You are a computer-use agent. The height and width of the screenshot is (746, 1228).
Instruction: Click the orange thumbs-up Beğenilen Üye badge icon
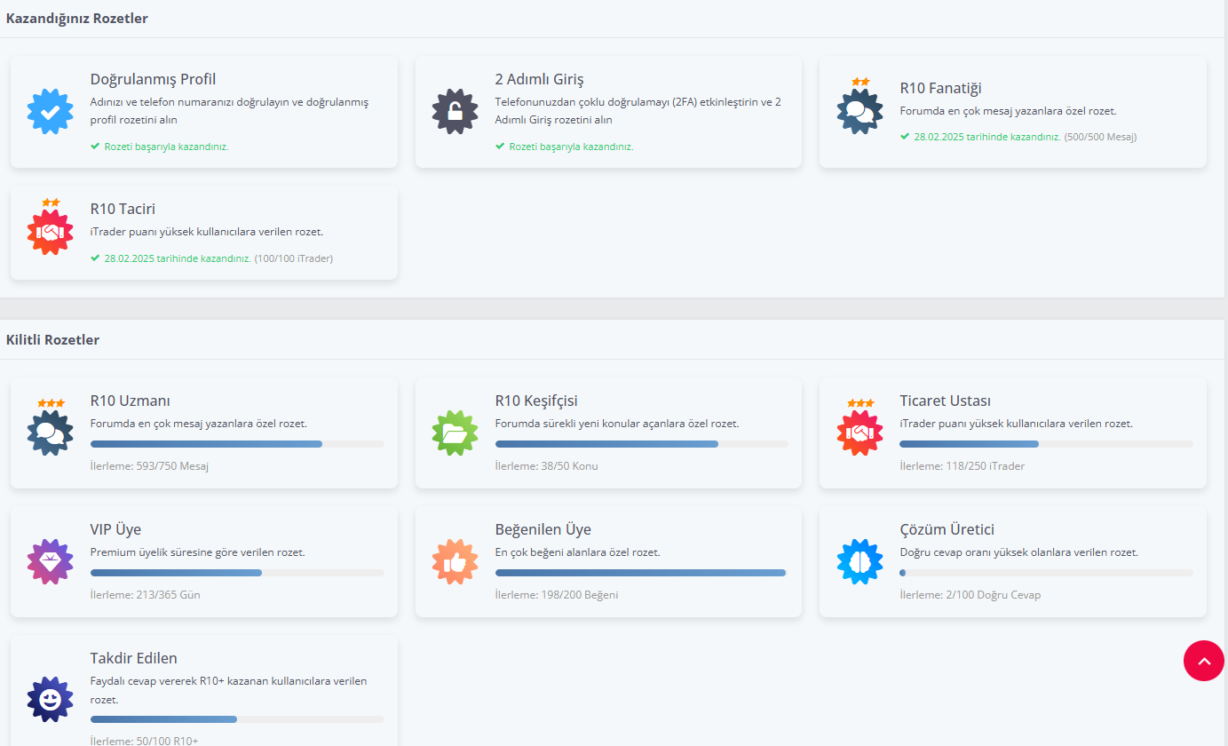click(x=455, y=561)
